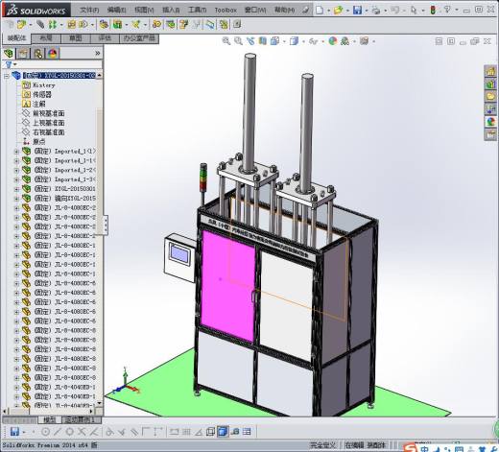Open the FeatureManager design tree tab
Screen dimensions: 499x452
[x=9, y=54]
